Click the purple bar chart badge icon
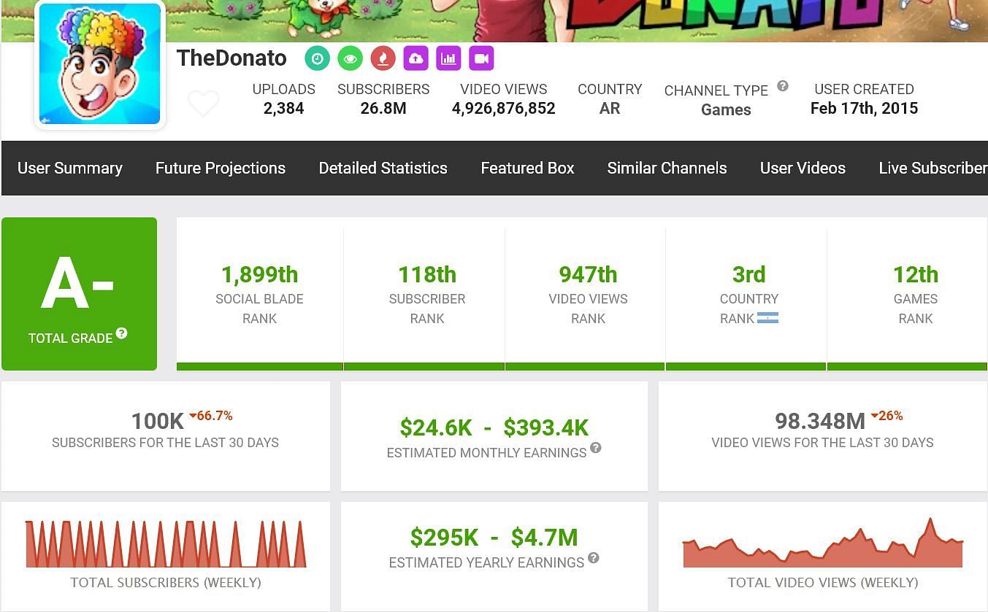 (448, 58)
